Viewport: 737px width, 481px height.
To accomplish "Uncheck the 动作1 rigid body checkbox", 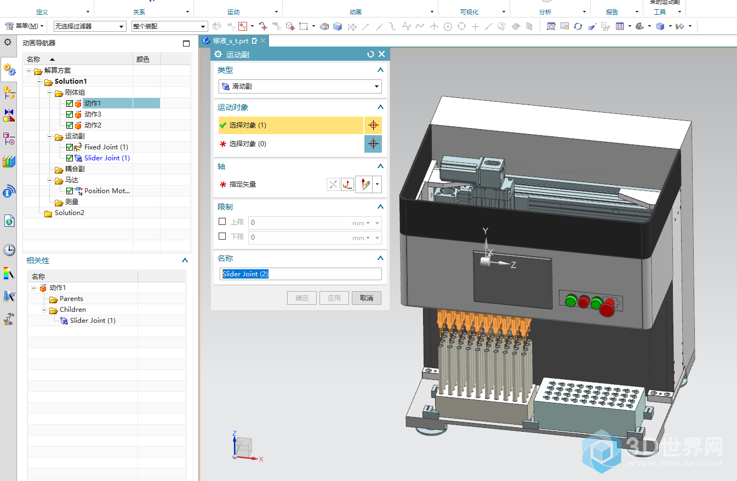I will [70, 103].
